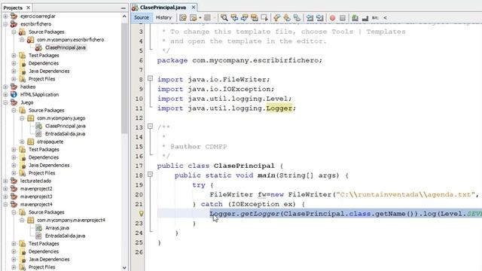Collapse the mavenproject4 project node
482x271 pixels.
(x=5, y=204)
